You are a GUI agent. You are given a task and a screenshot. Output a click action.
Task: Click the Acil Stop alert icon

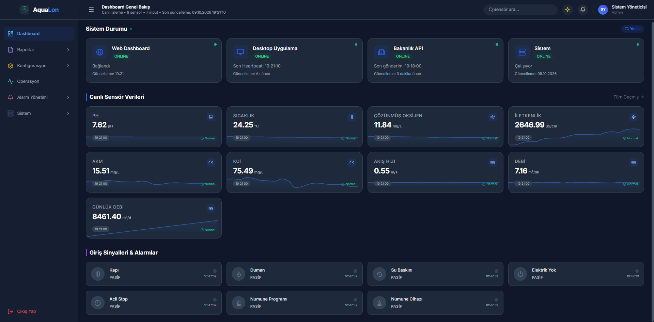tap(98, 303)
